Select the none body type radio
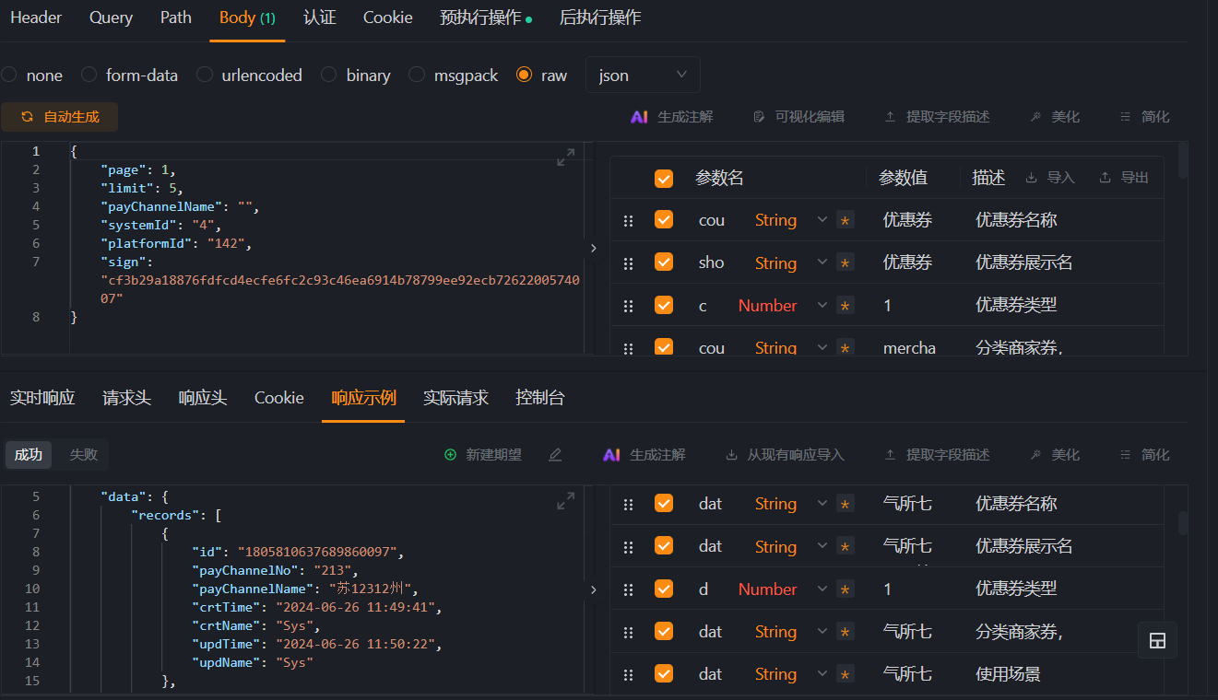The image size is (1218, 700). pos(8,76)
